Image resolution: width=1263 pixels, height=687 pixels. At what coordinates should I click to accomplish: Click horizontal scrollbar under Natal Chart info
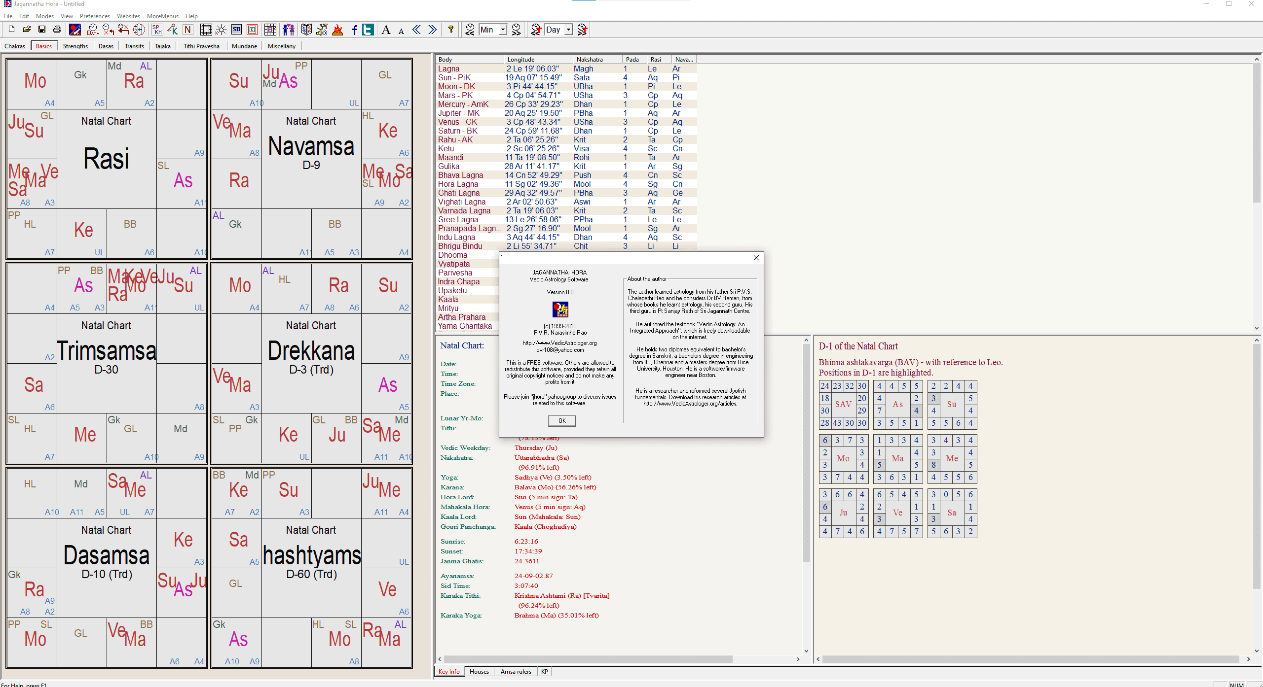pyautogui.click(x=587, y=659)
